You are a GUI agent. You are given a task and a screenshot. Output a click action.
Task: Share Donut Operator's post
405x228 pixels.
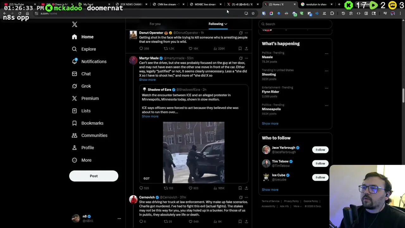tap(246, 48)
